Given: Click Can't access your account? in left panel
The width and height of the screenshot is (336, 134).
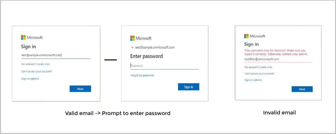Looking at the screenshot, I should (x=37, y=71).
